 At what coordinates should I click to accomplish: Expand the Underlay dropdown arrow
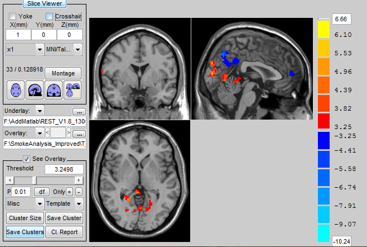40,111
